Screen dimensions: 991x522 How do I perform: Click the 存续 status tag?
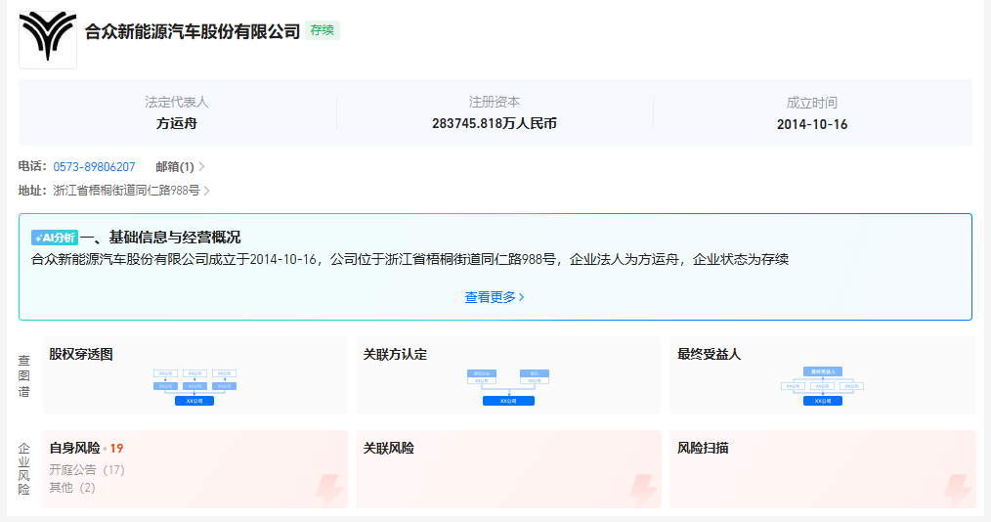tap(323, 30)
